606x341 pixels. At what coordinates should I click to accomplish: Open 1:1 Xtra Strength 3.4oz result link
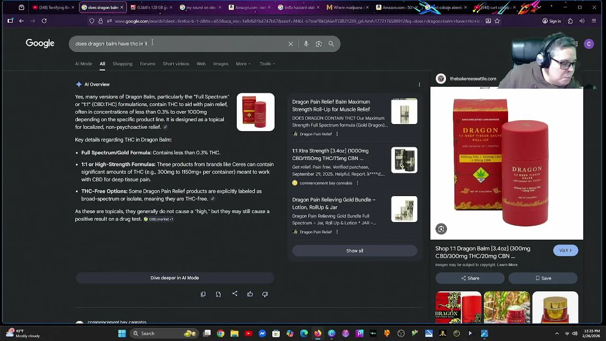(330, 154)
